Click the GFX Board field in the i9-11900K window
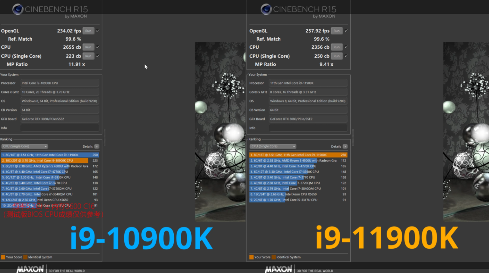Viewport: 489px width, 273px height. [x=308, y=119]
